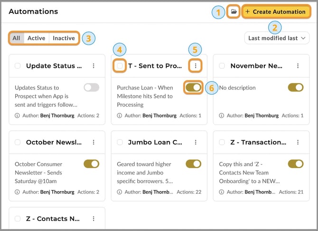The height and width of the screenshot is (231, 318).
Task: Open the T - Sent to Pro... automation title
Action: coord(155,66)
